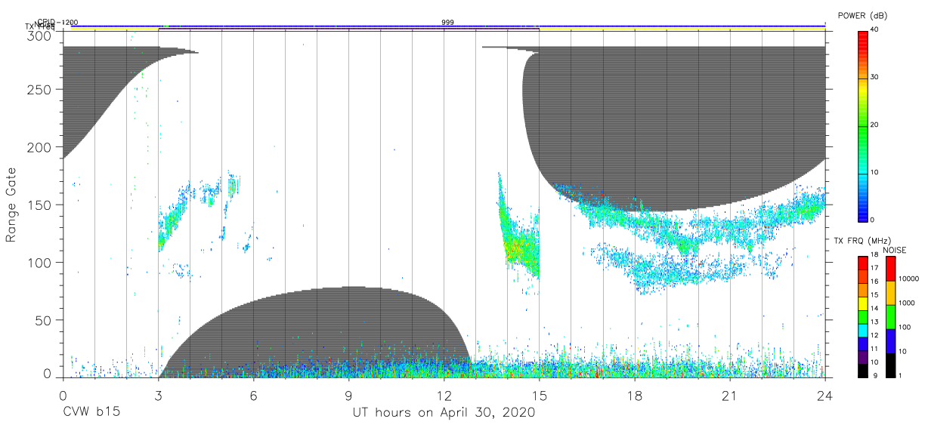
Task: Click the 300 tick on Range Gate axis
Action: 40,36
